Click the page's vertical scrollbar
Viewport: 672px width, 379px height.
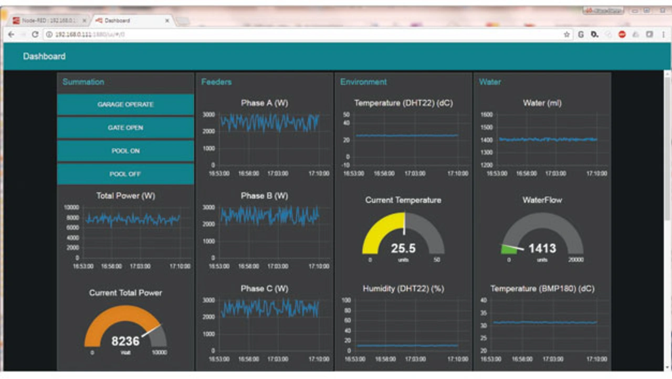tap(667, 147)
